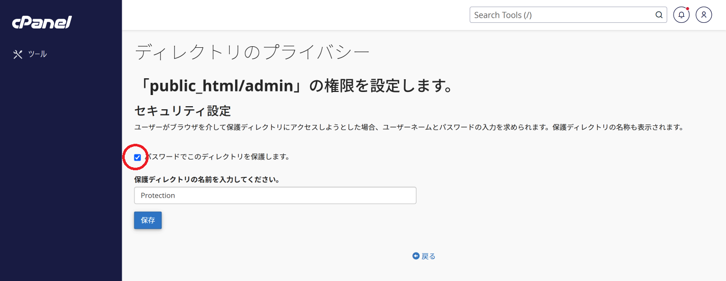Click the 保護ディレクトリの名前を入力してください label

[207, 180]
